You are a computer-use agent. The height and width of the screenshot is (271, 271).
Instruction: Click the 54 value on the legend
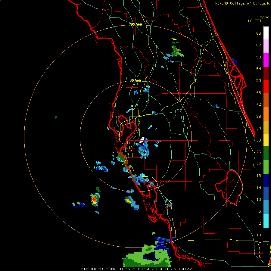tap(259, 69)
